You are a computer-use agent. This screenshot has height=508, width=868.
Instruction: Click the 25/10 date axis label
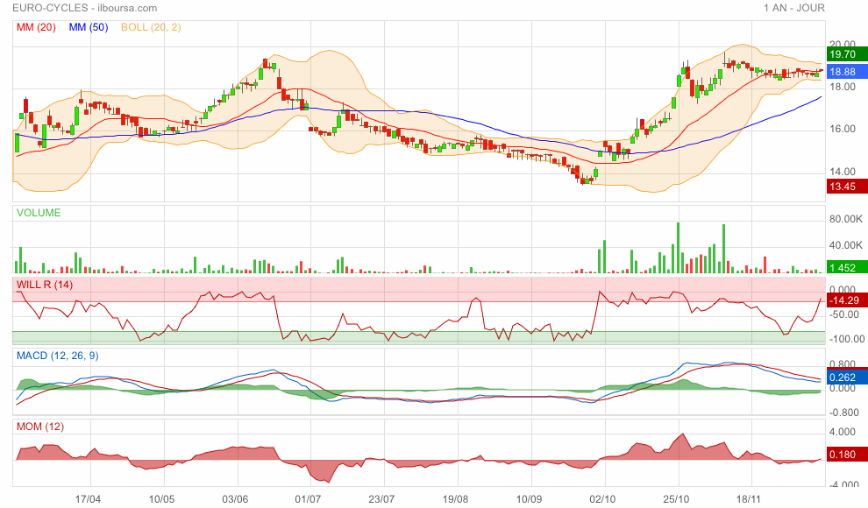coord(676,499)
